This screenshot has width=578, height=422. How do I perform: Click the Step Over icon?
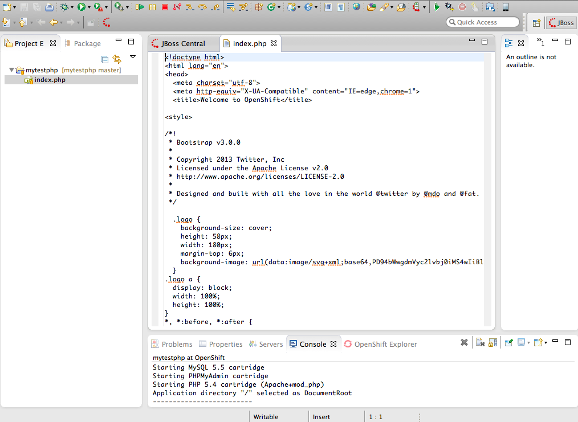coord(202,7)
